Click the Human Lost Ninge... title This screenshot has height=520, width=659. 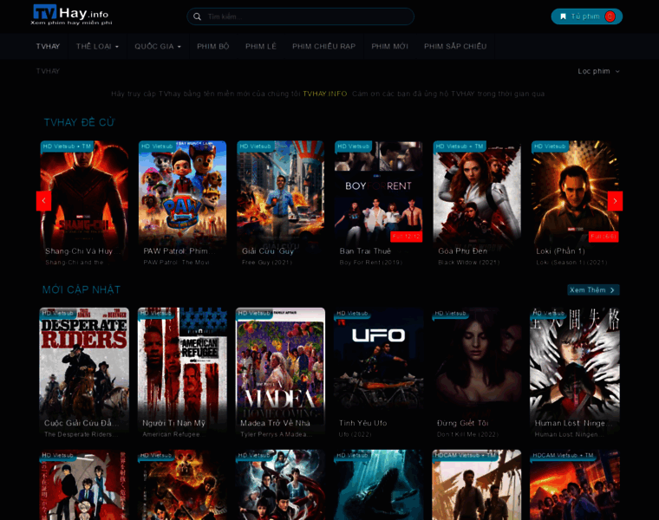point(573,424)
